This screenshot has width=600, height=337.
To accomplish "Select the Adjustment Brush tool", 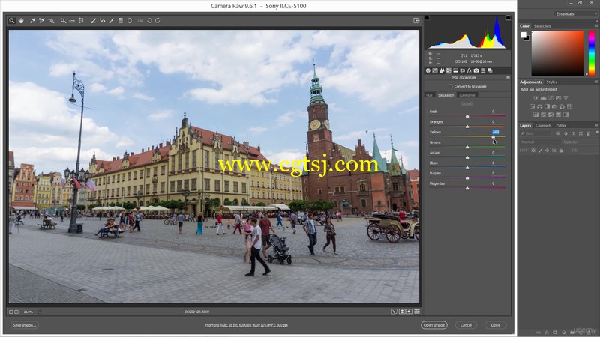I will coord(111,21).
